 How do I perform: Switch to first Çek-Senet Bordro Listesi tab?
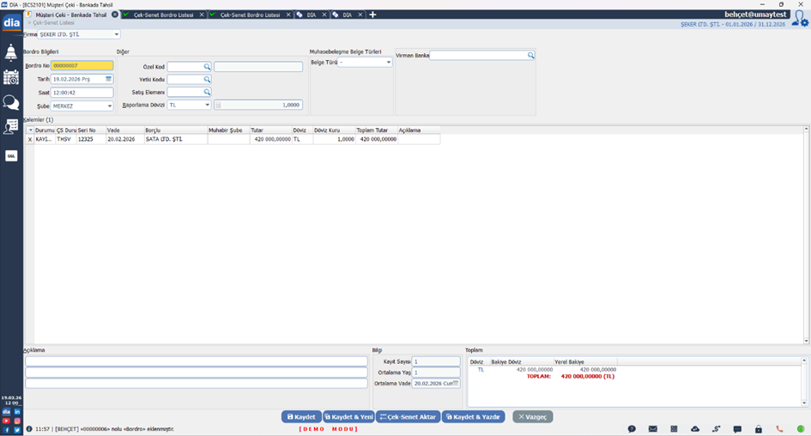(x=163, y=15)
